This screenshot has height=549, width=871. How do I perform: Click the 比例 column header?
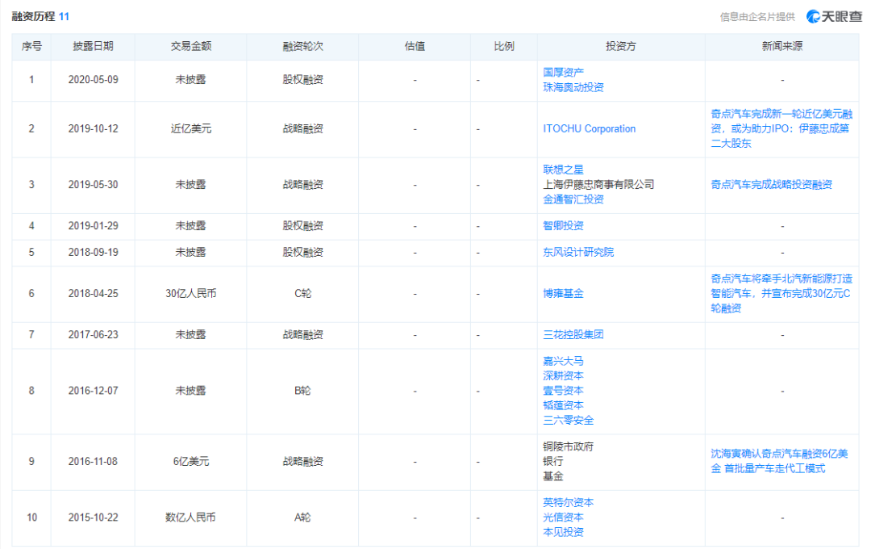[x=504, y=46]
